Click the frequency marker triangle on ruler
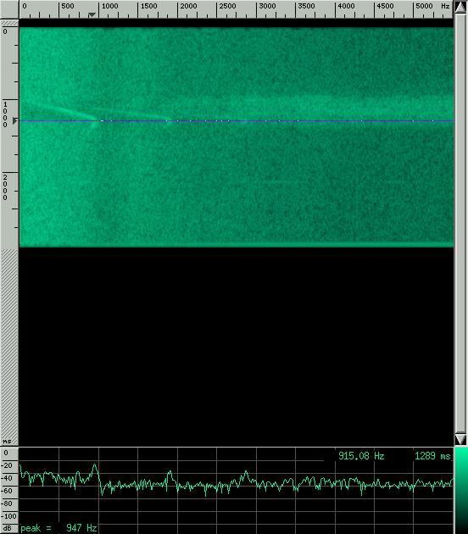The height and width of the screenshot is (534, 468). click(92, 14)
